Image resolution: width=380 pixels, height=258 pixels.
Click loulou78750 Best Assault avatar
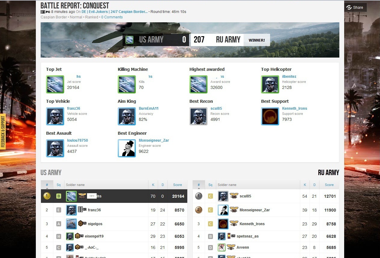(x=55, y=148)
